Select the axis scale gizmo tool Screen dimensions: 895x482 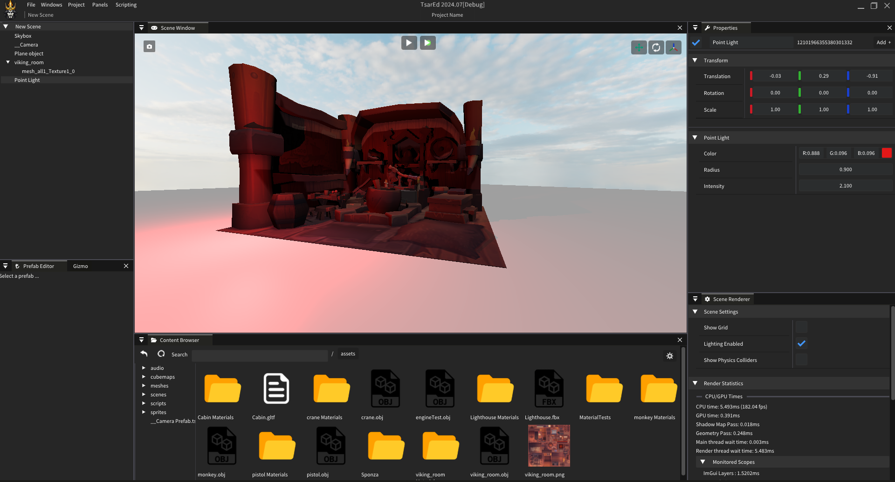[x=673, y=47]
